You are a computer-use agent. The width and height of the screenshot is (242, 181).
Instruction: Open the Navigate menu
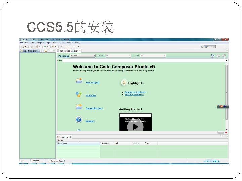coord(40,43)
